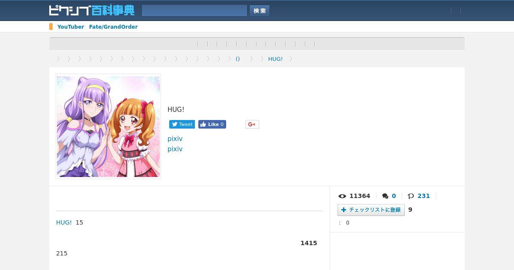Click the HUG! article title text
Viewport: 514px width, 270px height.
point(176,110)
